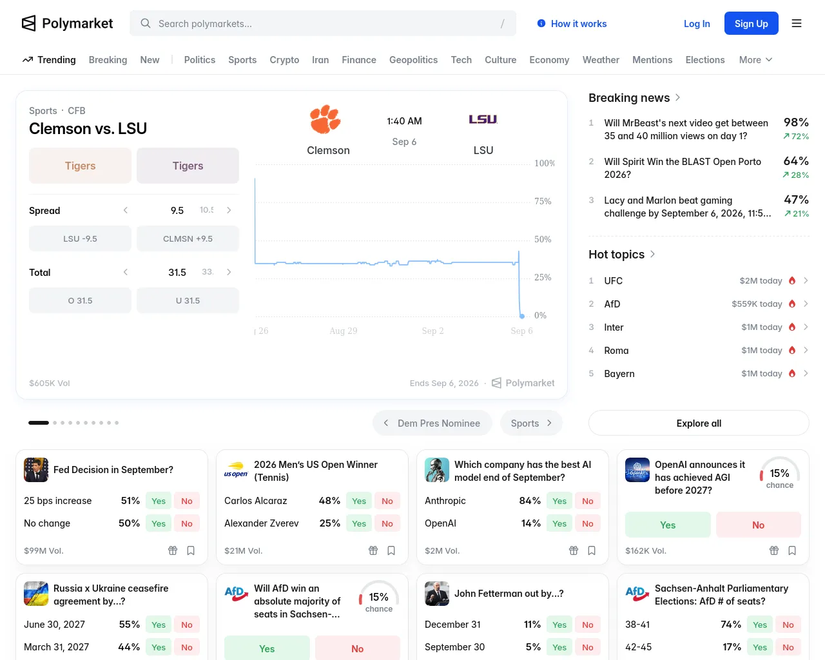The width and height of the screenshot is (825, 660).
Task: Click the Sep 6 endpoint on price chart
Action: (522, 316)
